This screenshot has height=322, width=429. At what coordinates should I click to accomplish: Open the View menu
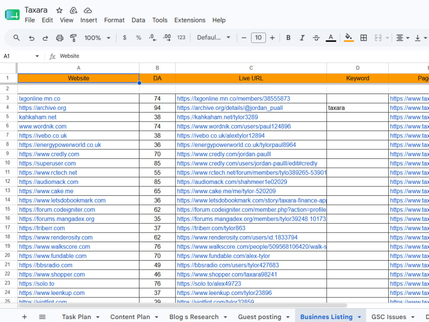click(66, 20)
